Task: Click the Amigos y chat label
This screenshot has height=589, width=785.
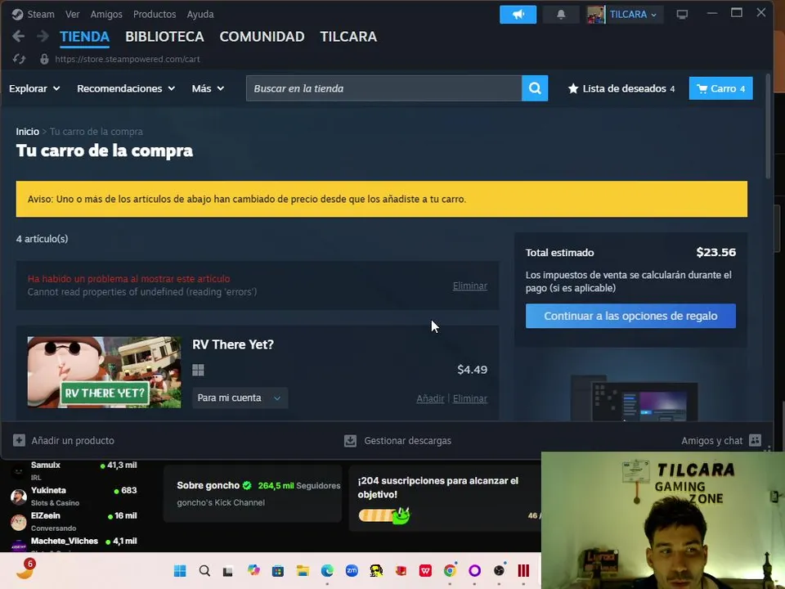Action: coord(711,440)
